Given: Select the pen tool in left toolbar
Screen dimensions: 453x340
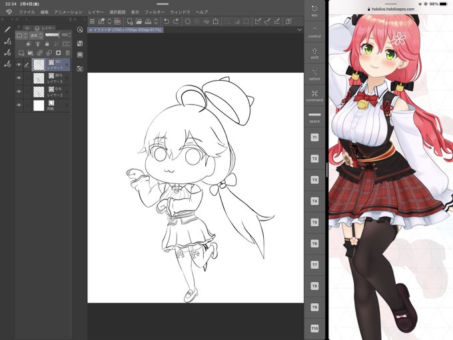Looking at the screenshot, I should [7, 30].
